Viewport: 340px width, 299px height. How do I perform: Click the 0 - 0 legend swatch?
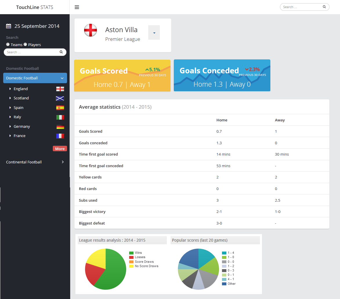224,262
